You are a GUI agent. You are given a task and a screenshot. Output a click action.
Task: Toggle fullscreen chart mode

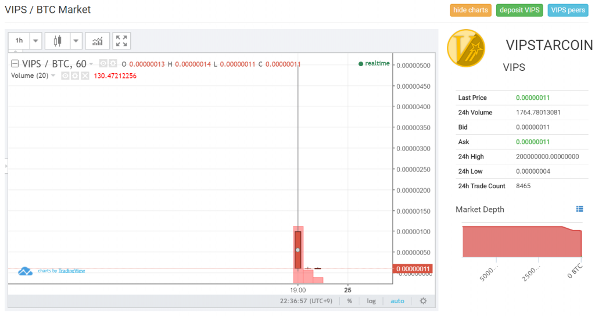point(121,41)
